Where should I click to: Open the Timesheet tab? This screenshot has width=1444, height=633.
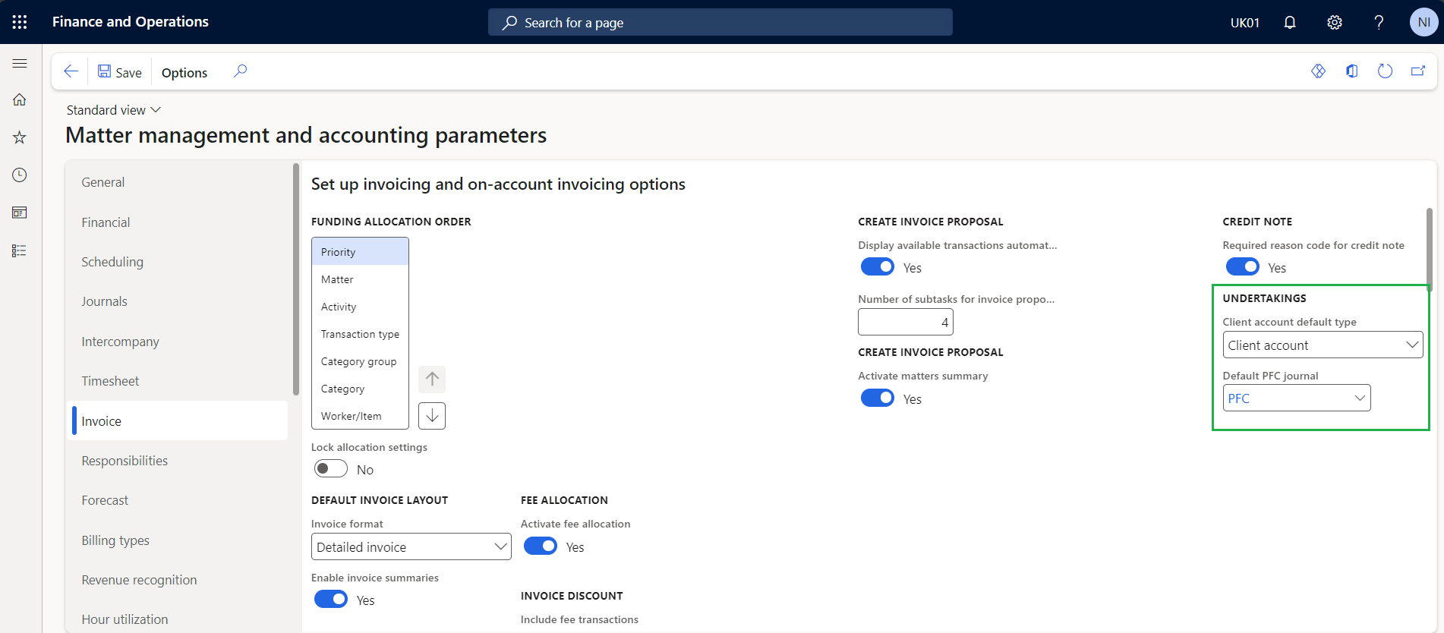178,381
